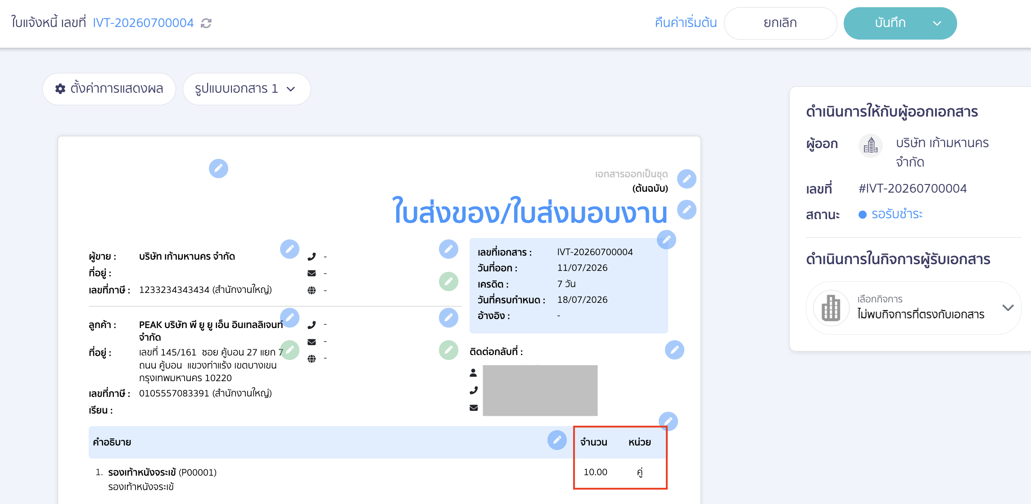Click issuer name บริษัท เก้ามหานคร จำกัด in panel

coord(942,152)
